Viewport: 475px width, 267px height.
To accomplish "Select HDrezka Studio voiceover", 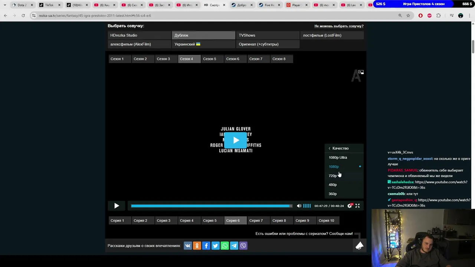I will click(x=139, y=35).
